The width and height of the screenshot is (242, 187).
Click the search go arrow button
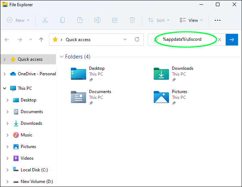coord(232,40)
